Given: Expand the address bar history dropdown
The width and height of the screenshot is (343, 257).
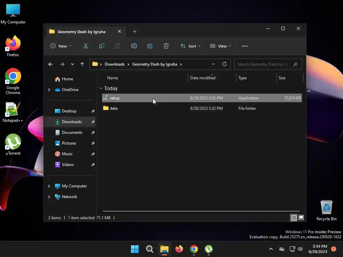Looking at the screenshot, I should tap(213, 64).
